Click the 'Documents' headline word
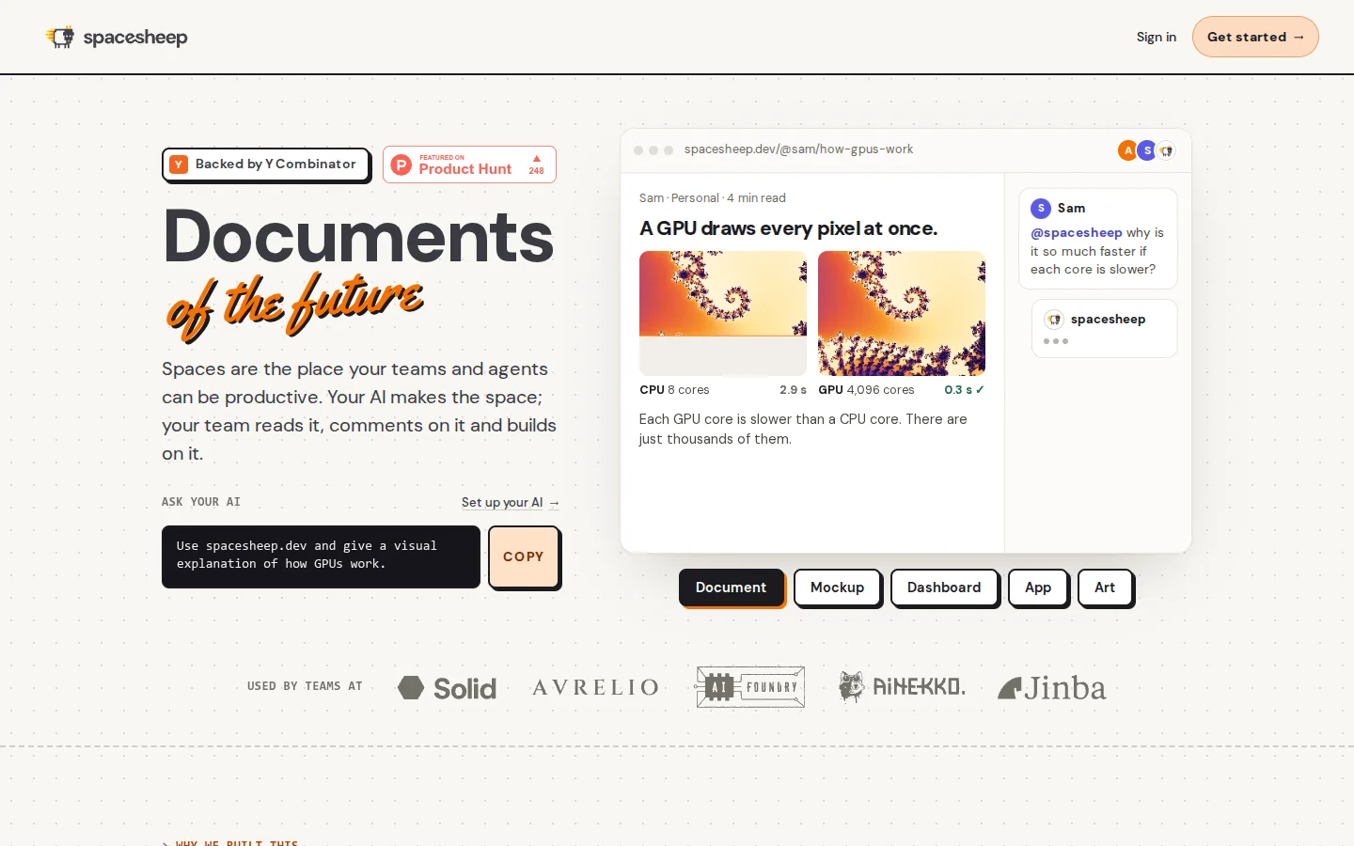1354x846 pixels. pyautogui.click(x=358, y=236)
